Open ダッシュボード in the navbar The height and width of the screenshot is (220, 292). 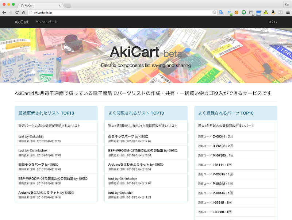tap(47, 22)
